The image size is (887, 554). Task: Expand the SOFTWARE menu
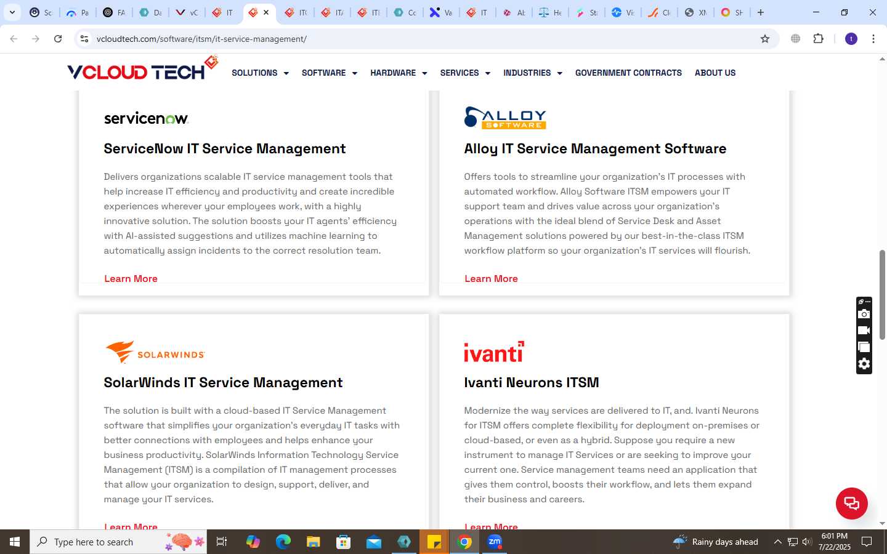pos(330,73)
